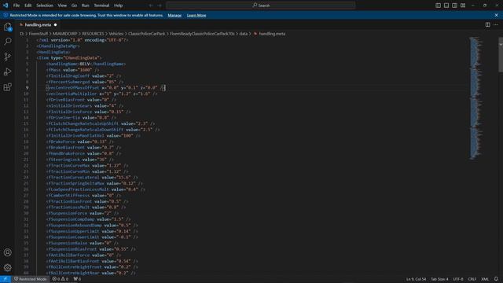This screenshot has width=503, height=283.
Task: Open the Edit menu
Action: (28, 6)
